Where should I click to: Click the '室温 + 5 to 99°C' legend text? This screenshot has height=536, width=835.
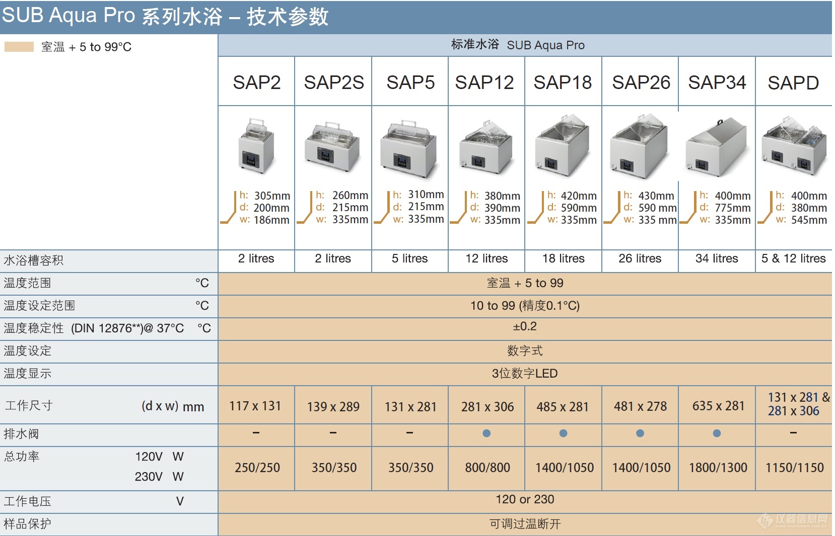click(x=86, y=47)
